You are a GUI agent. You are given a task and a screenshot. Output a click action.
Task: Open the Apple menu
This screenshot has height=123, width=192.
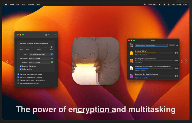(6, 5)
